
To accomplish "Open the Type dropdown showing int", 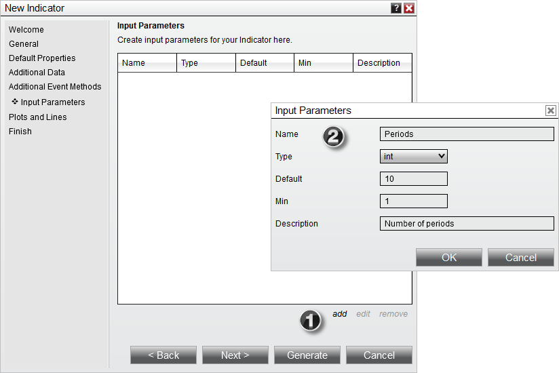I will [x=413, y=157].
